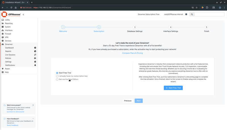Screen dimensions: 227x130
Task: Click the VPN globe icon
Action: [x=3, y=37]
